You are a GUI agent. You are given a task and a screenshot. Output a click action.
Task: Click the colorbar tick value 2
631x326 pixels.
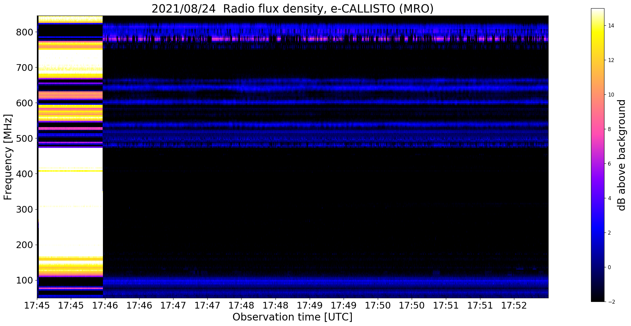pos(609,233)
